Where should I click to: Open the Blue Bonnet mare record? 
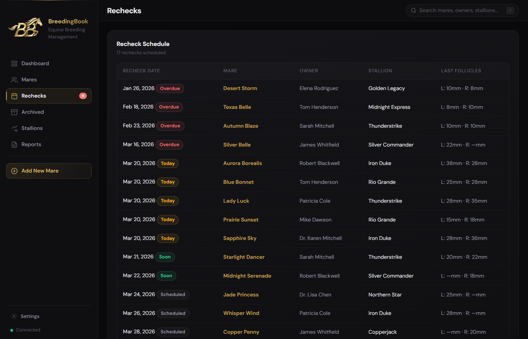(238, 182)
